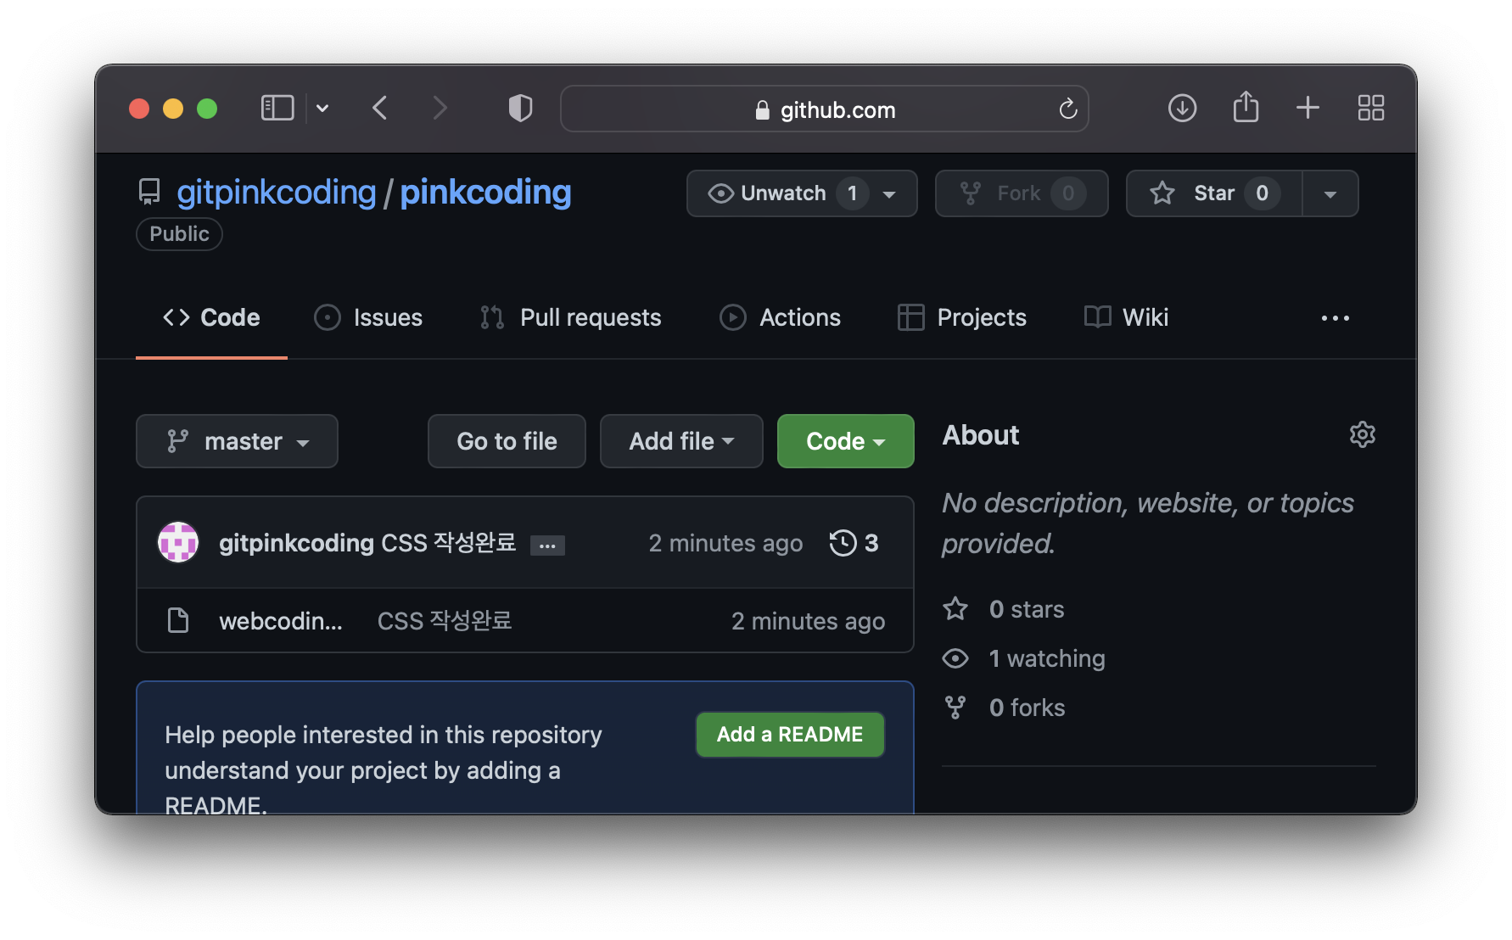The width and height of the screenshot is (1512, 940).
Task: Open the green Code clone dropdown
Action: pyautogui.click(x=845, y=441)
